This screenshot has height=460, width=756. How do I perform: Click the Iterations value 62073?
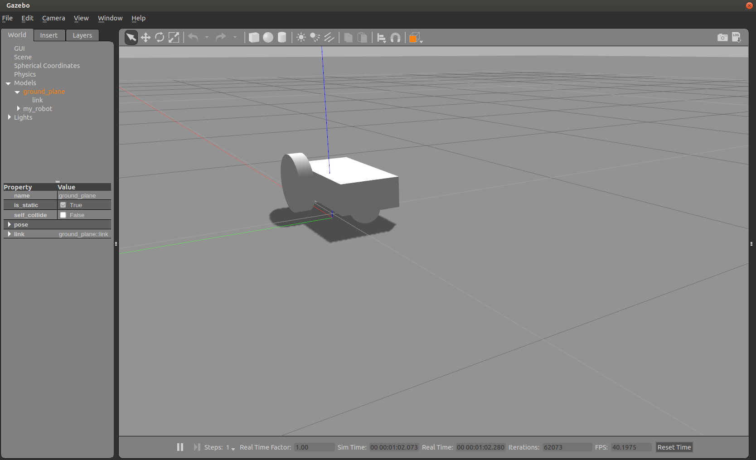pos(567,447)
